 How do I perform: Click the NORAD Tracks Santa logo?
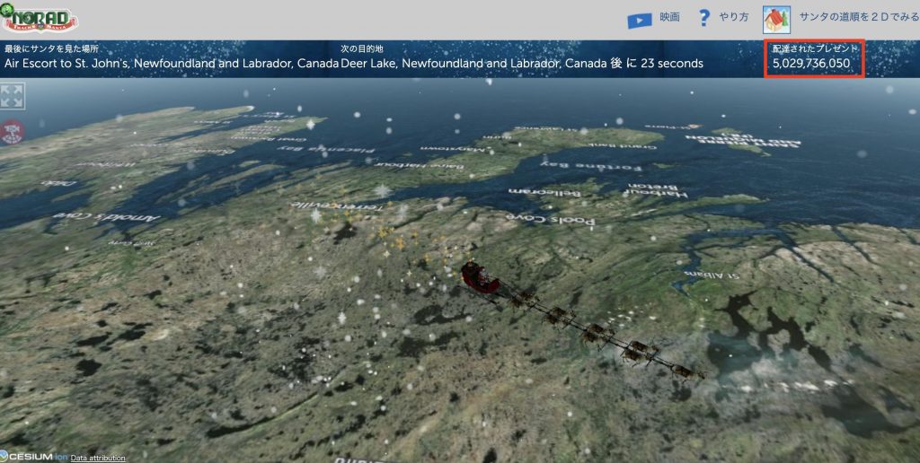click(40, 18)
